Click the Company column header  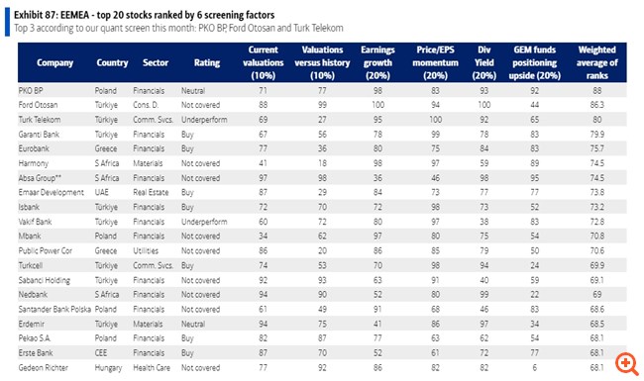[54, 62]
